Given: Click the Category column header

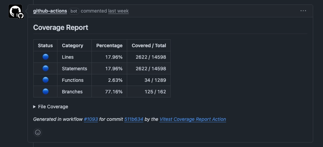Looking at the screenshot, I should [x=74, y=45].
